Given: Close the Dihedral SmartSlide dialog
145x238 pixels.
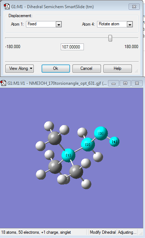Looking at the screenshot, I should pyautogui.click(x=134, y=6).
